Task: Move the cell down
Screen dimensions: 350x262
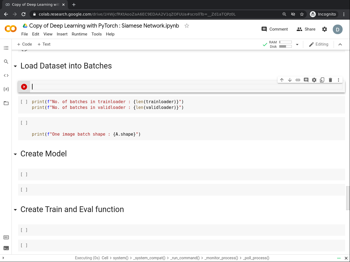Action: (290, 80)
